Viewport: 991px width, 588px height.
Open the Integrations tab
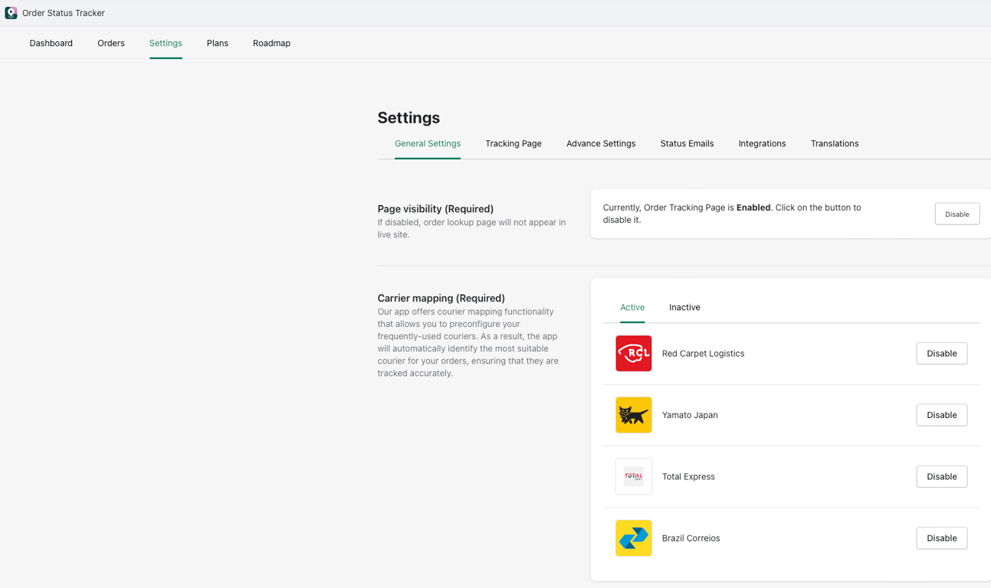point(762,143)
